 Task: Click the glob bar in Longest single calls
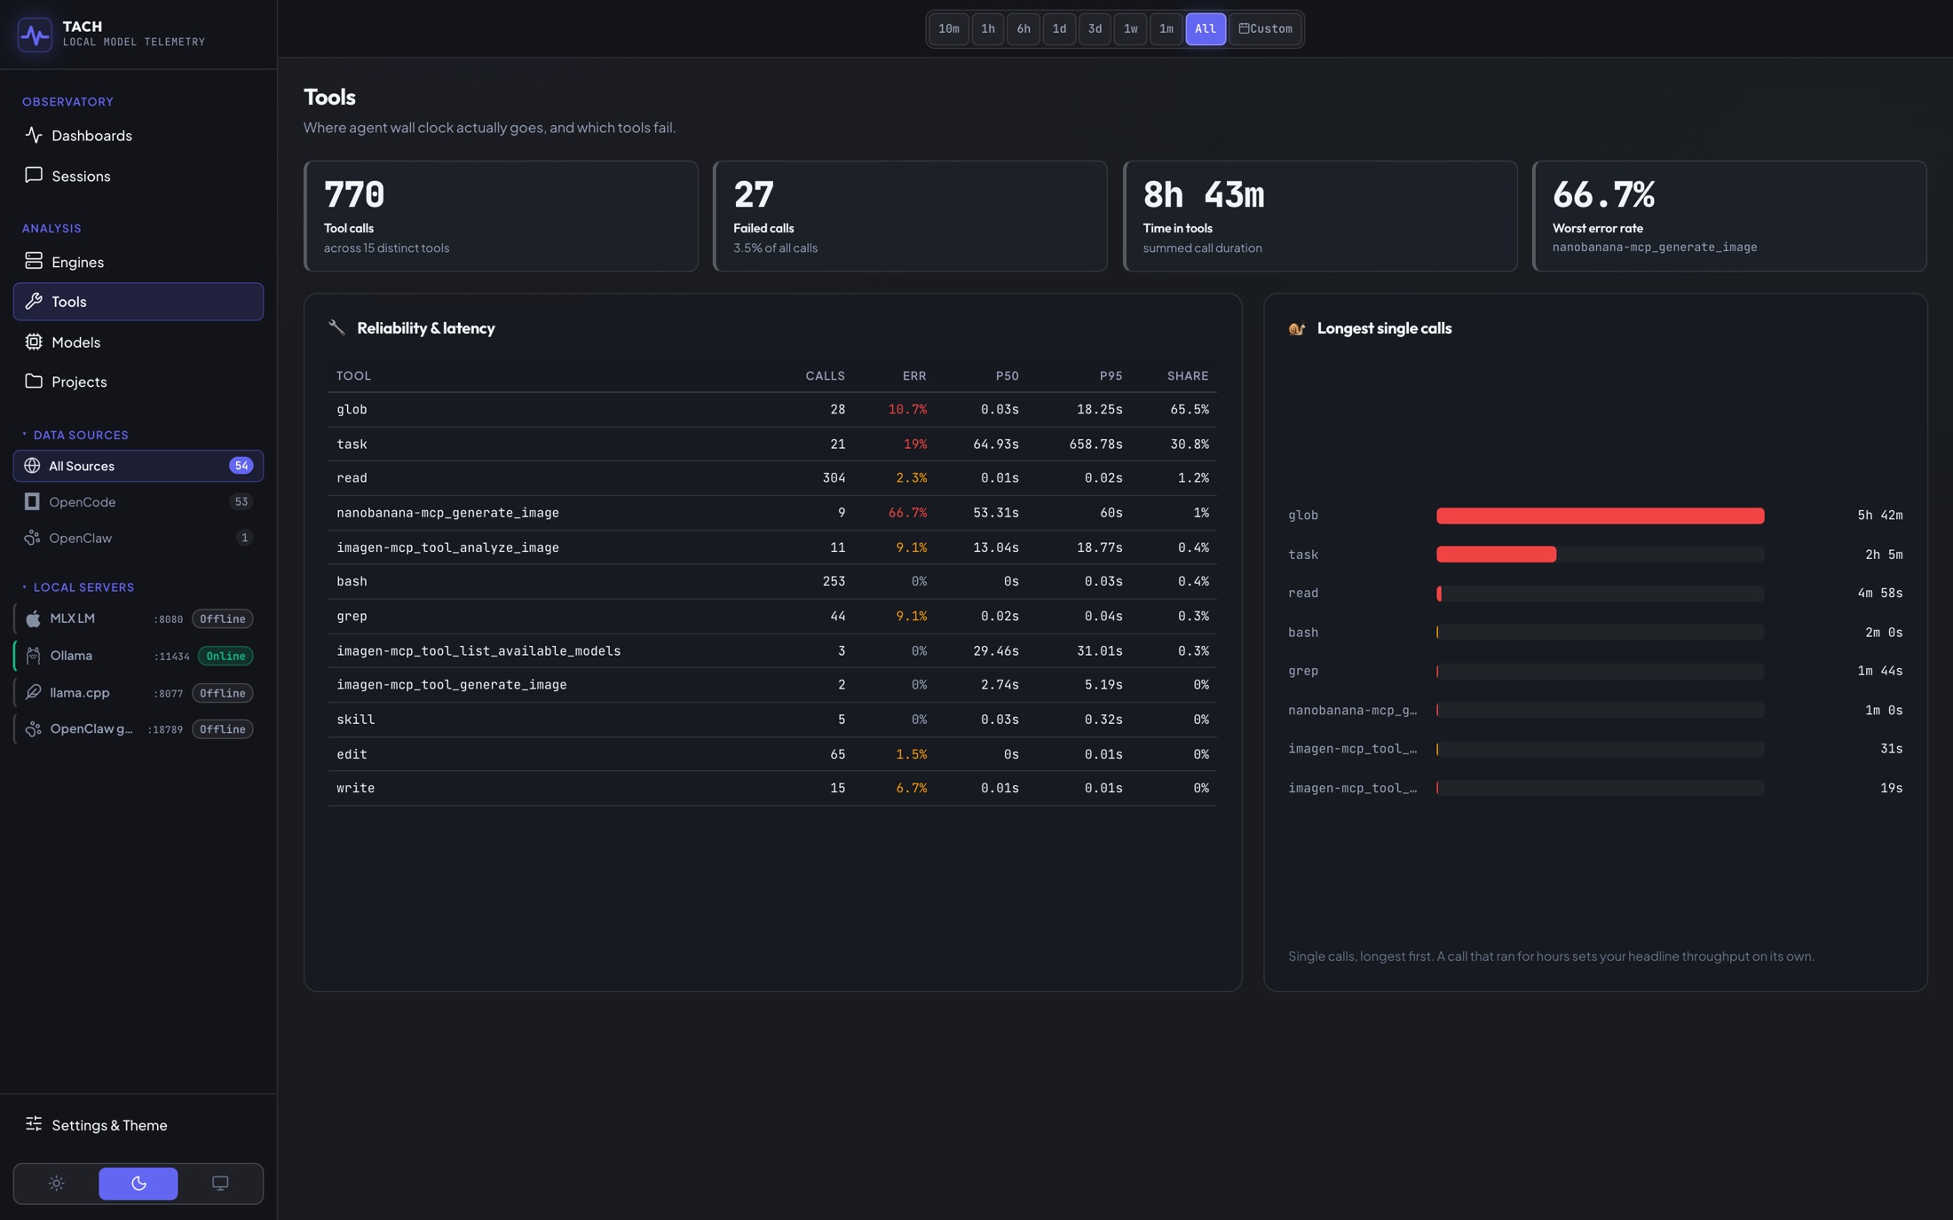[1600, 516]
